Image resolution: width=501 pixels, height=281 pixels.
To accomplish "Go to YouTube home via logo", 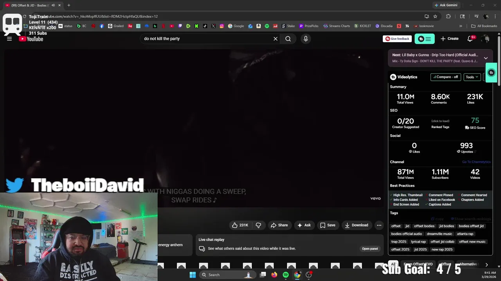I will (31, 39).
